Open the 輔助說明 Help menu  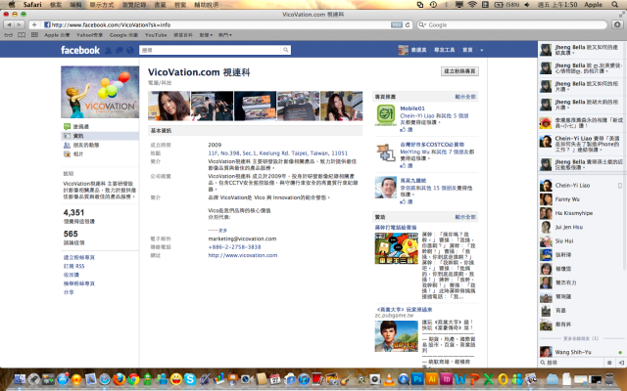coord(207,5)
